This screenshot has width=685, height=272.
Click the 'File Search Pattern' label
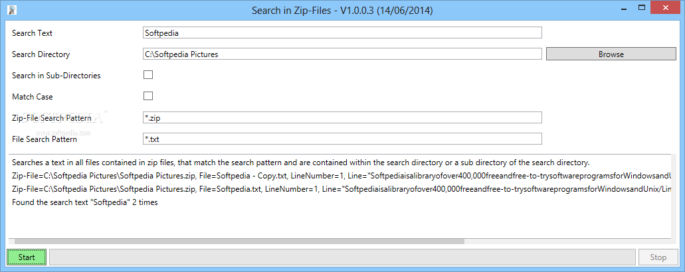[45, 139]
